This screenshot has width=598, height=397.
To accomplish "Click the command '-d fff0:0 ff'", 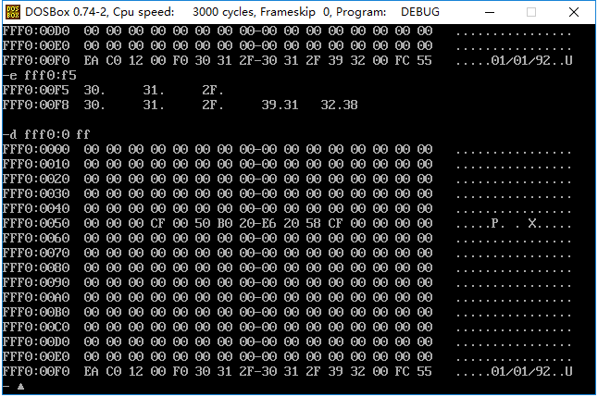I will (x=46, y=134).
